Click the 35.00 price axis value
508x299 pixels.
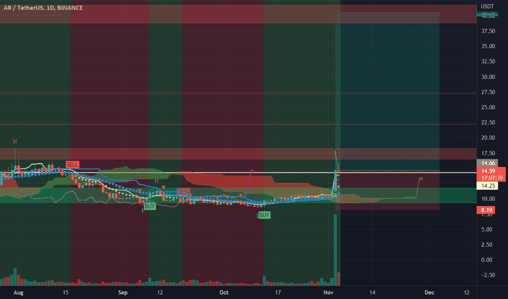488,46
